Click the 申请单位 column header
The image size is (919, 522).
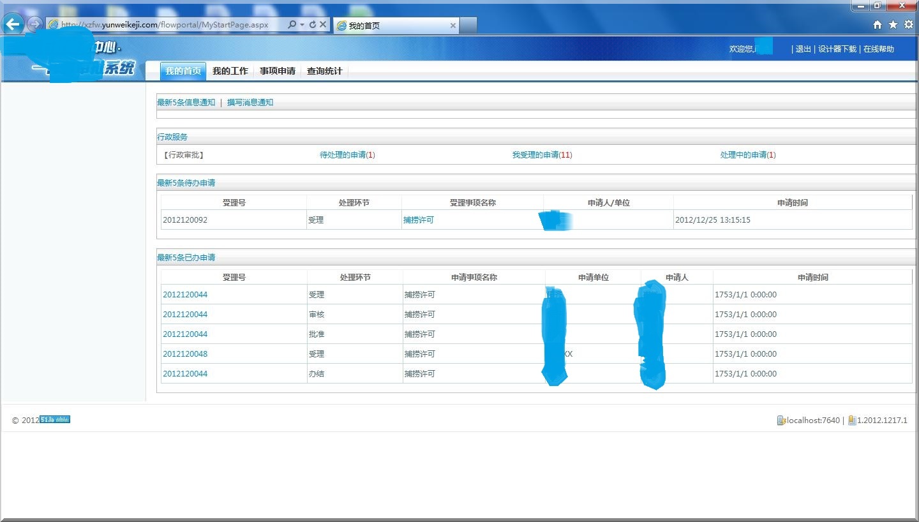point(594,278)
